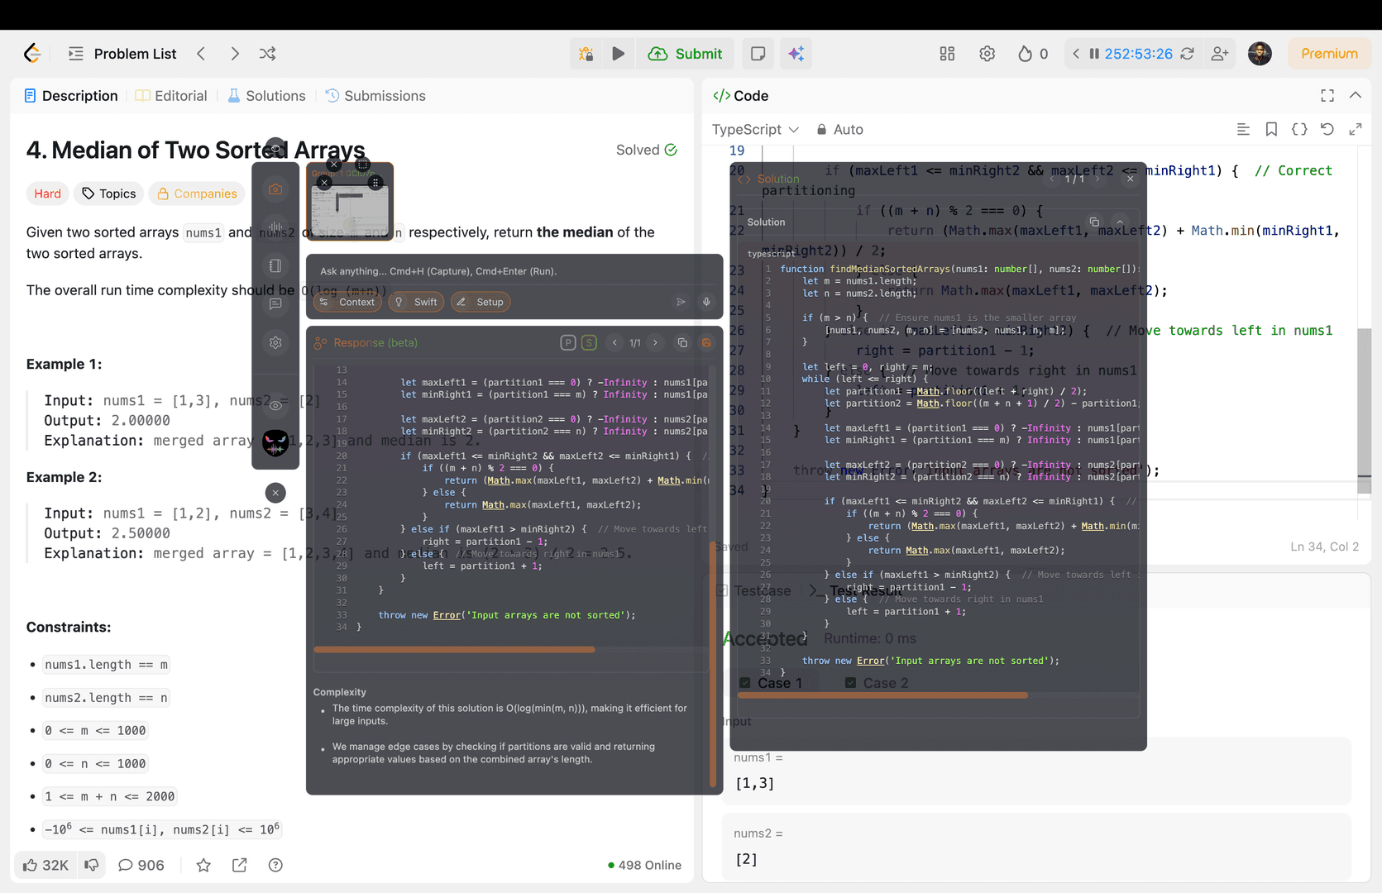This screenshot has height=893, width=1382.
Task: Invite a collaborator with add-person icon
Action: tap(1220, 54)
